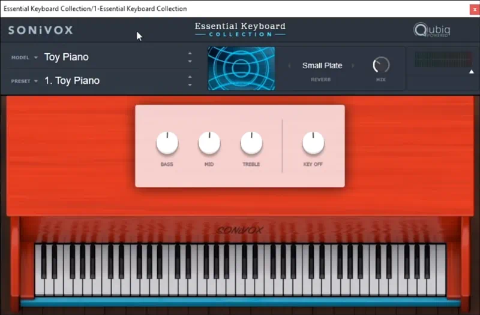Click the Qubiq Powered logo
Viewport: 480px width, 315px height.
tap(431, 30)
